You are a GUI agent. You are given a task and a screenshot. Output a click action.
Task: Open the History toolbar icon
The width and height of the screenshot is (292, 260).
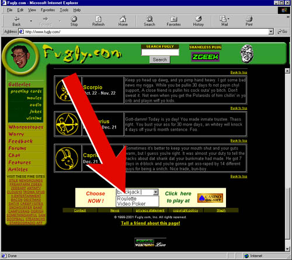[x=198, y=19]
